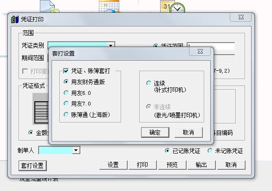Click the calendar clock desktop icon
This screenshot has height=191, width=272.
(x=173, y=6)
